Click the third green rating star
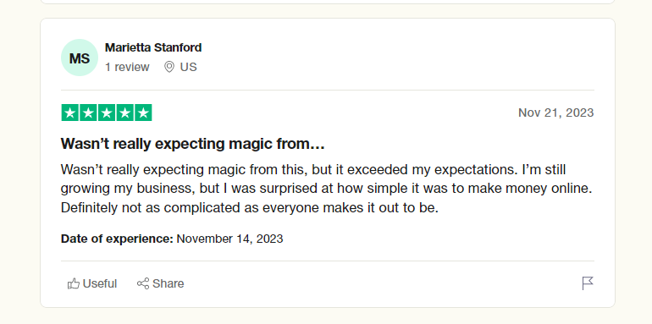This screenshot has width=652, height=324. tap(107, 113)
